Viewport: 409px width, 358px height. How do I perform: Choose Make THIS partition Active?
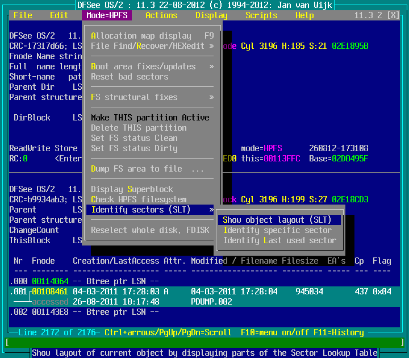point(150,118)
